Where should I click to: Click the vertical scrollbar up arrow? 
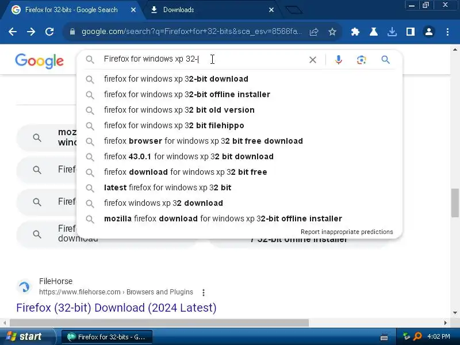pos(455,49)
